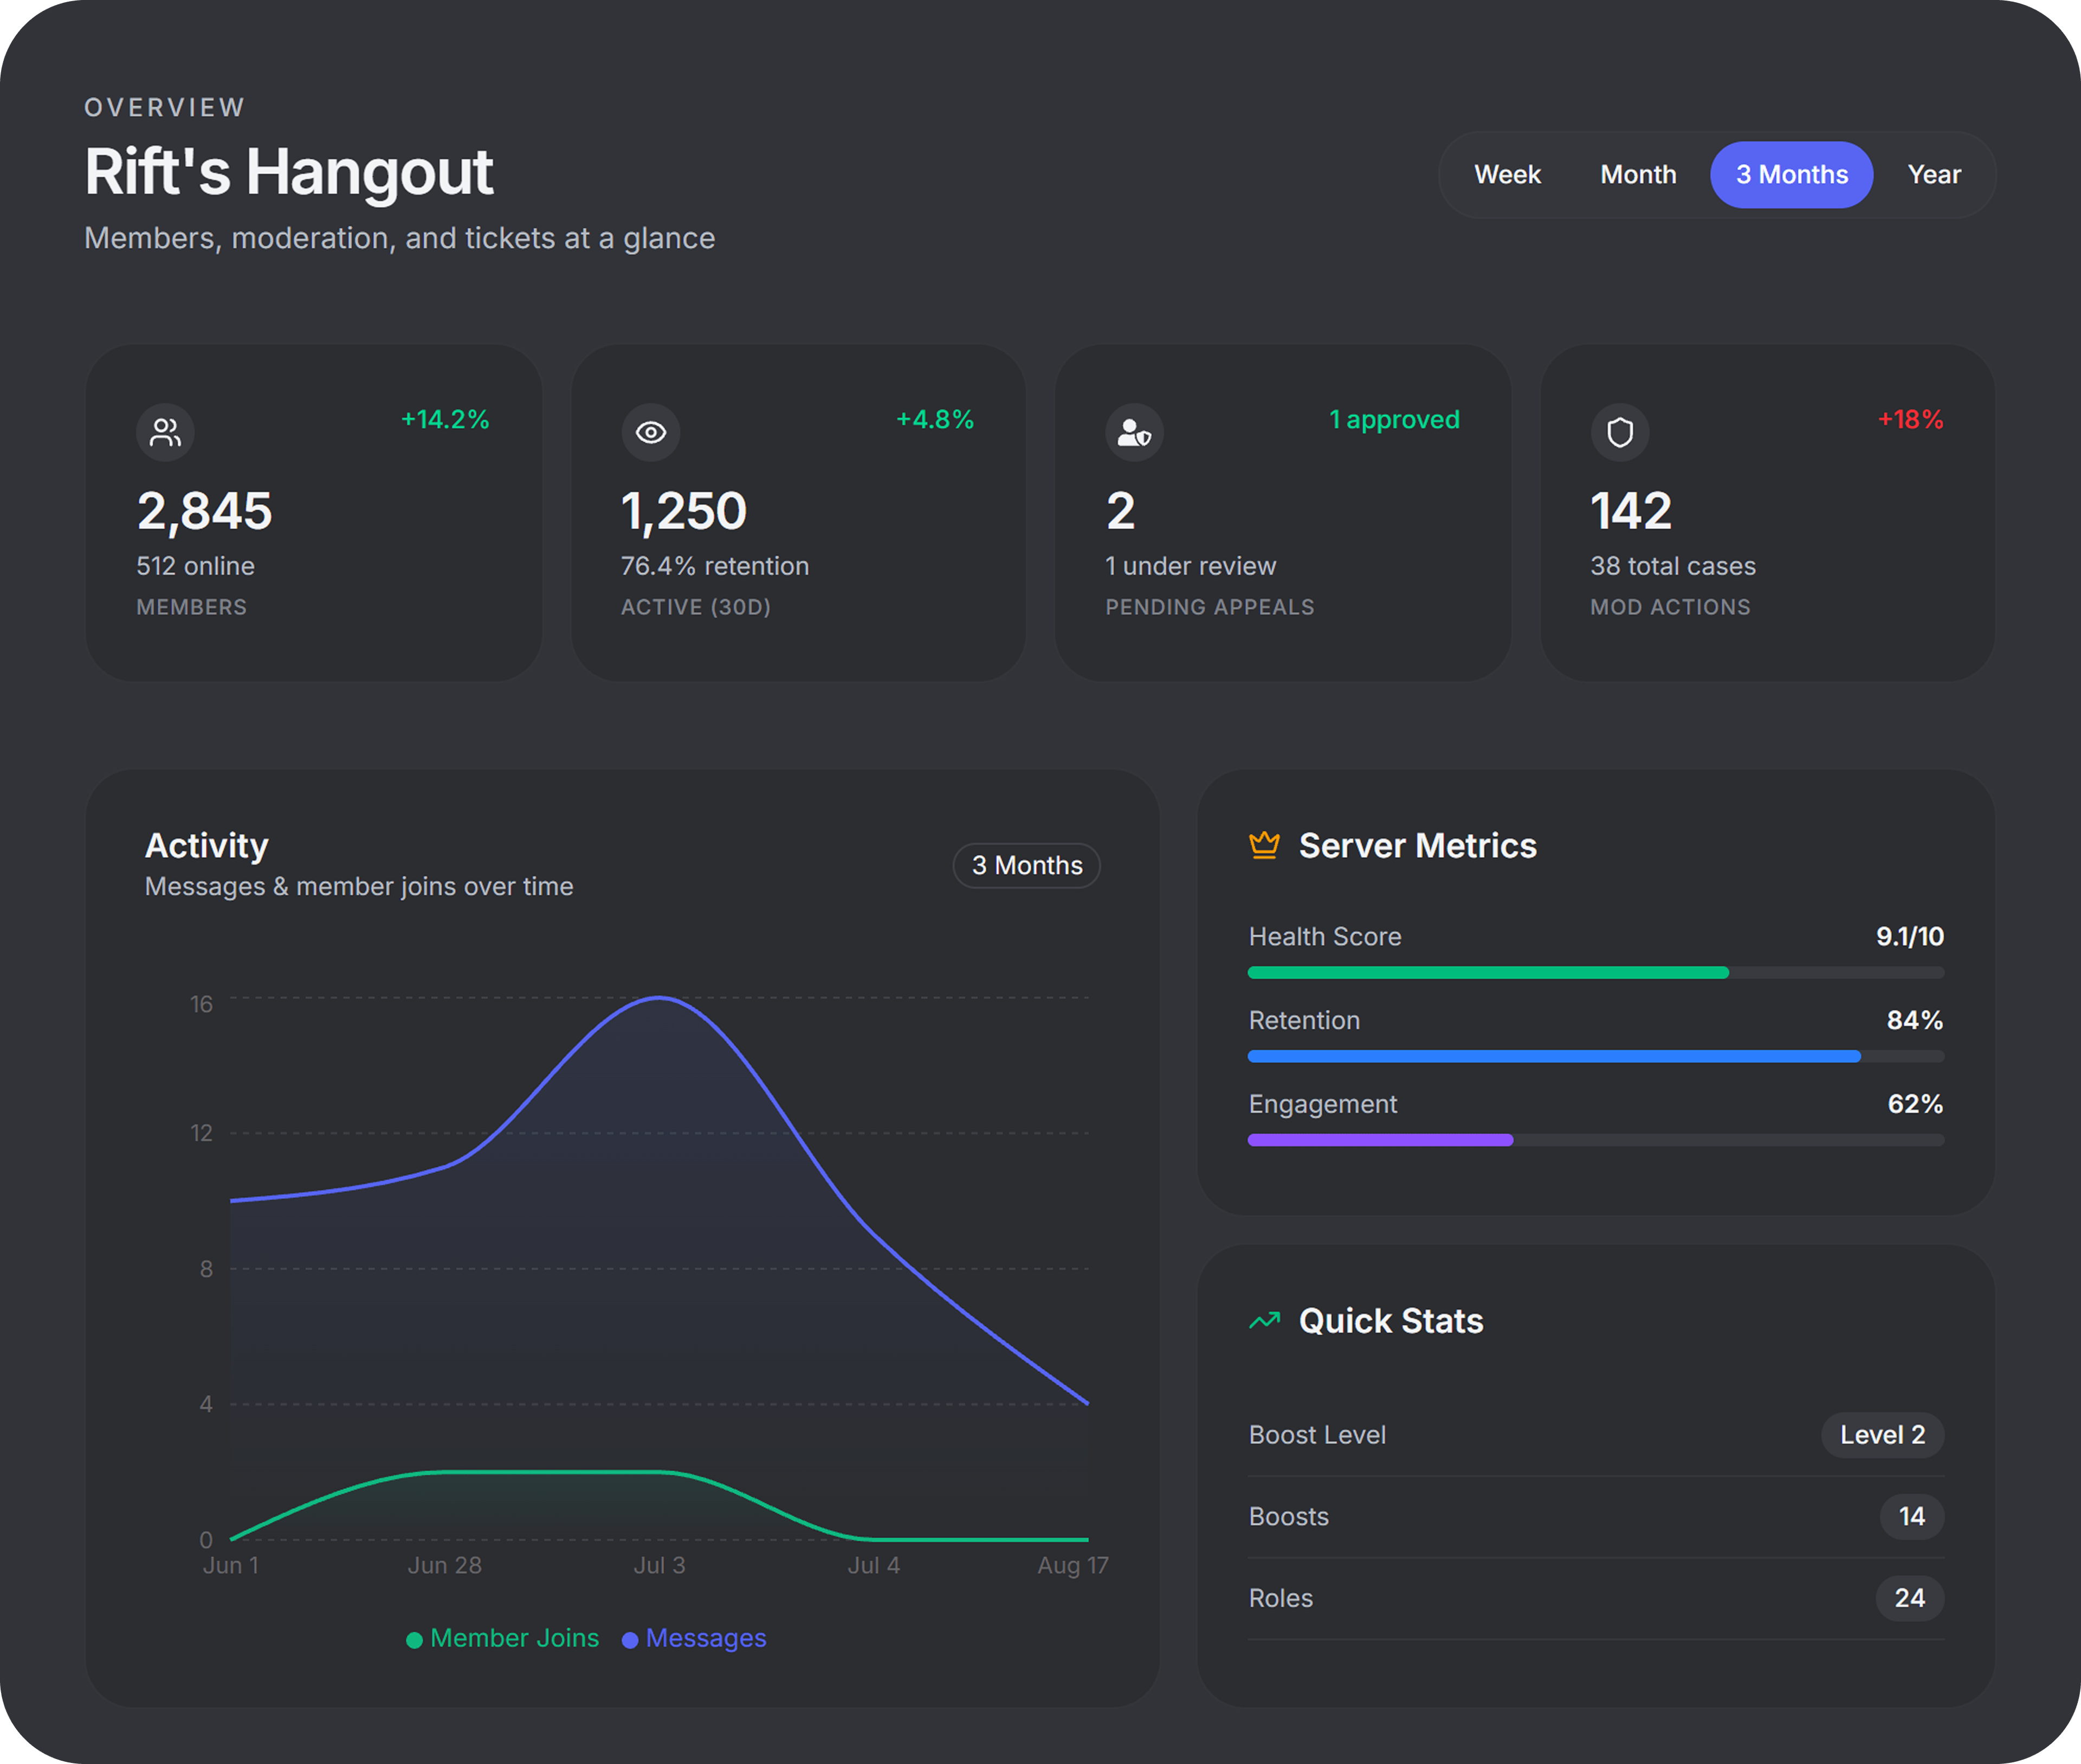Click the 512 online text
Viewport: 2081px width, 1764px height.
pyautogui.click(x=195, y=566)
